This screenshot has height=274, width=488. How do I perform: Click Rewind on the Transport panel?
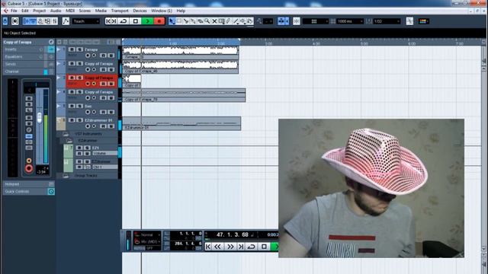pyautogui.click(x=217, y=247)
